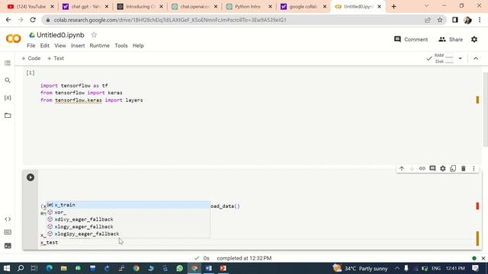488x274 pixels.
Task: Run the second code cell
Action: [x=30, y=177]
